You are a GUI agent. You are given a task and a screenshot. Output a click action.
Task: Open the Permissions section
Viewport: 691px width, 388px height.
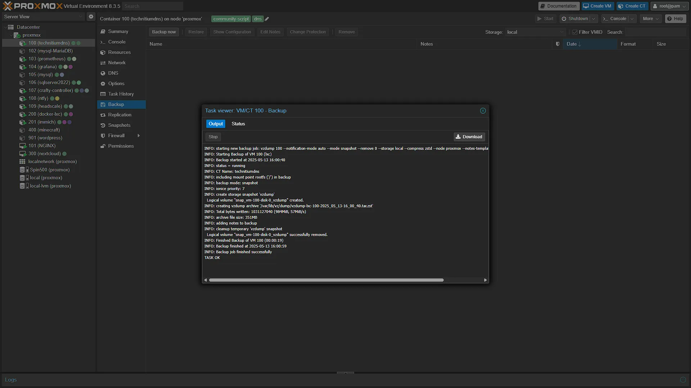coord(121,146)
